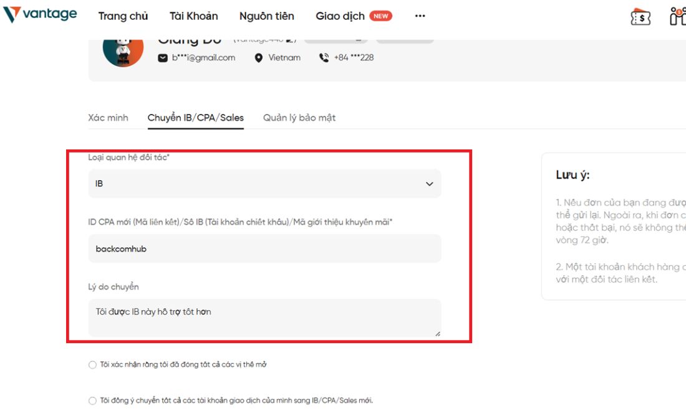Open the Quản lý bảo mật tab
This screenshot has height=411, width=686.
point(299,118)
